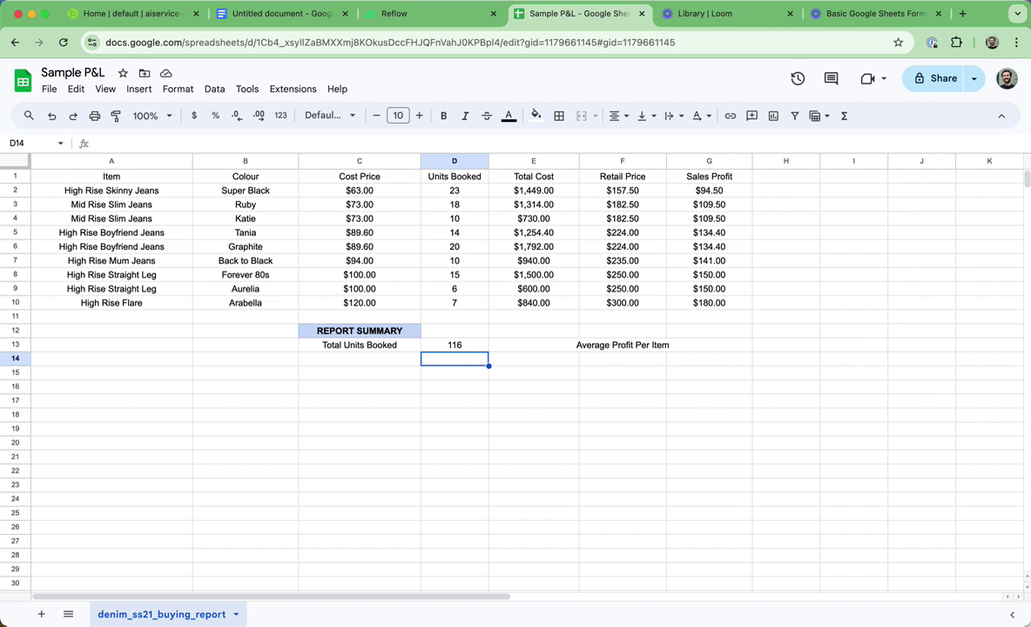Viewport: 1031px width, 627px height.
Task: Click the Search icon in the toolbar
Action: click(x=29, y=115)
